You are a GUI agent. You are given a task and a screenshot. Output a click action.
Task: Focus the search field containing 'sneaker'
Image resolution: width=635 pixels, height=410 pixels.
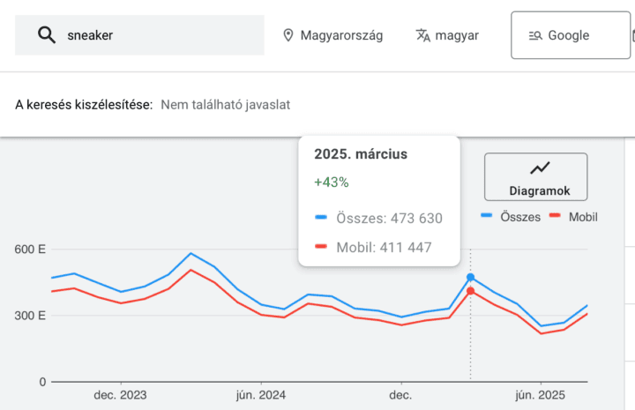pyautogui.click(x=159, y=35)
